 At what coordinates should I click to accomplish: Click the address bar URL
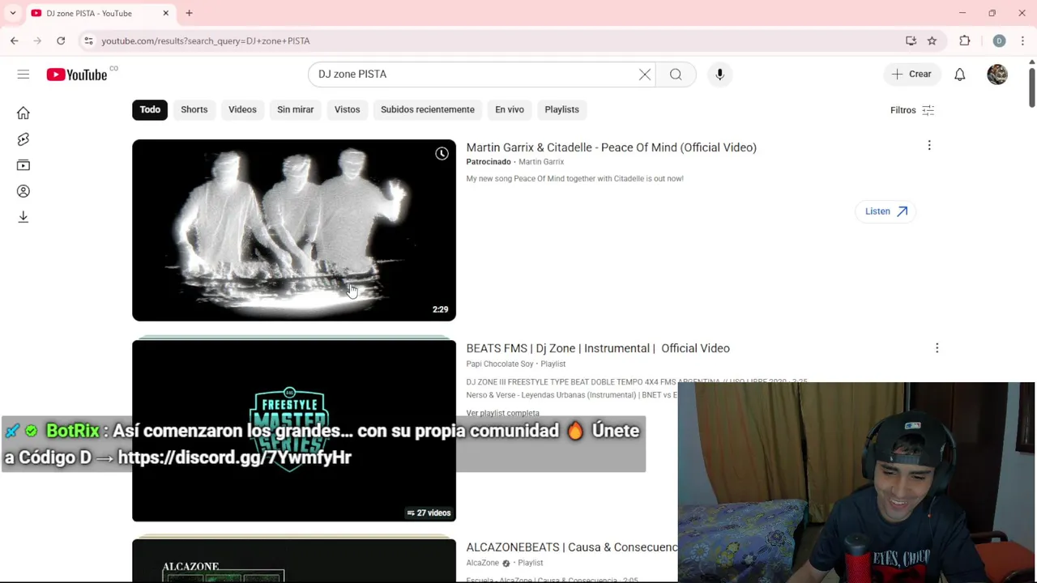tap(205, 40)
